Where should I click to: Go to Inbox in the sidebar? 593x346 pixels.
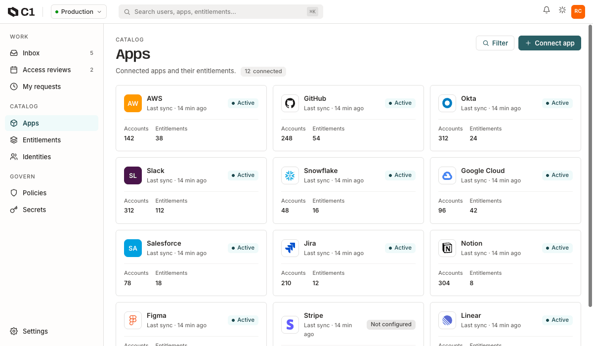[x=51, y=53]
